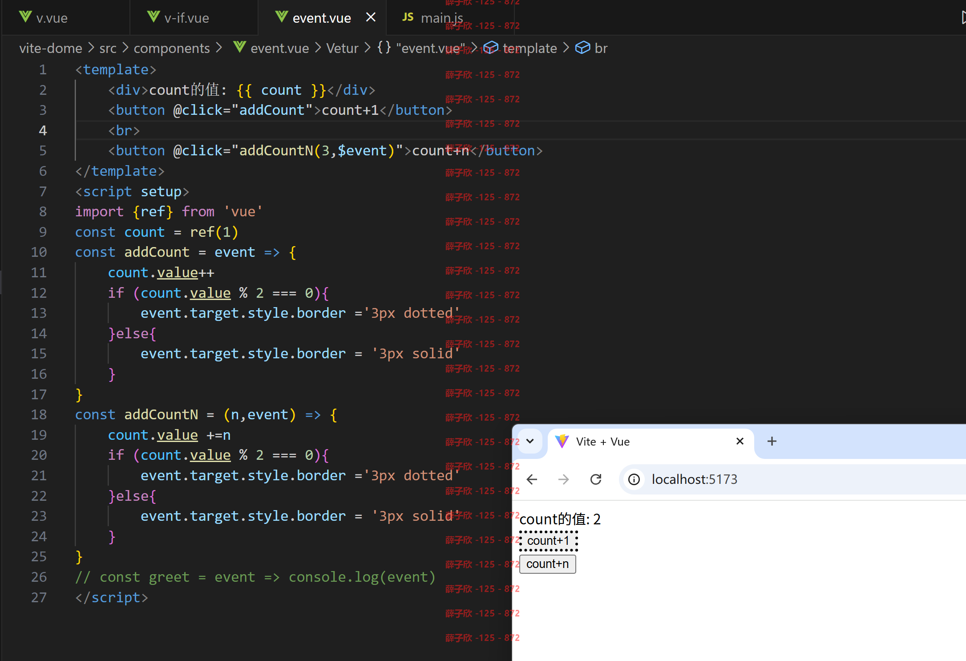Open the template breadcrumb segment
This screenshot has height=661, width=966.
tap(529, 48)
